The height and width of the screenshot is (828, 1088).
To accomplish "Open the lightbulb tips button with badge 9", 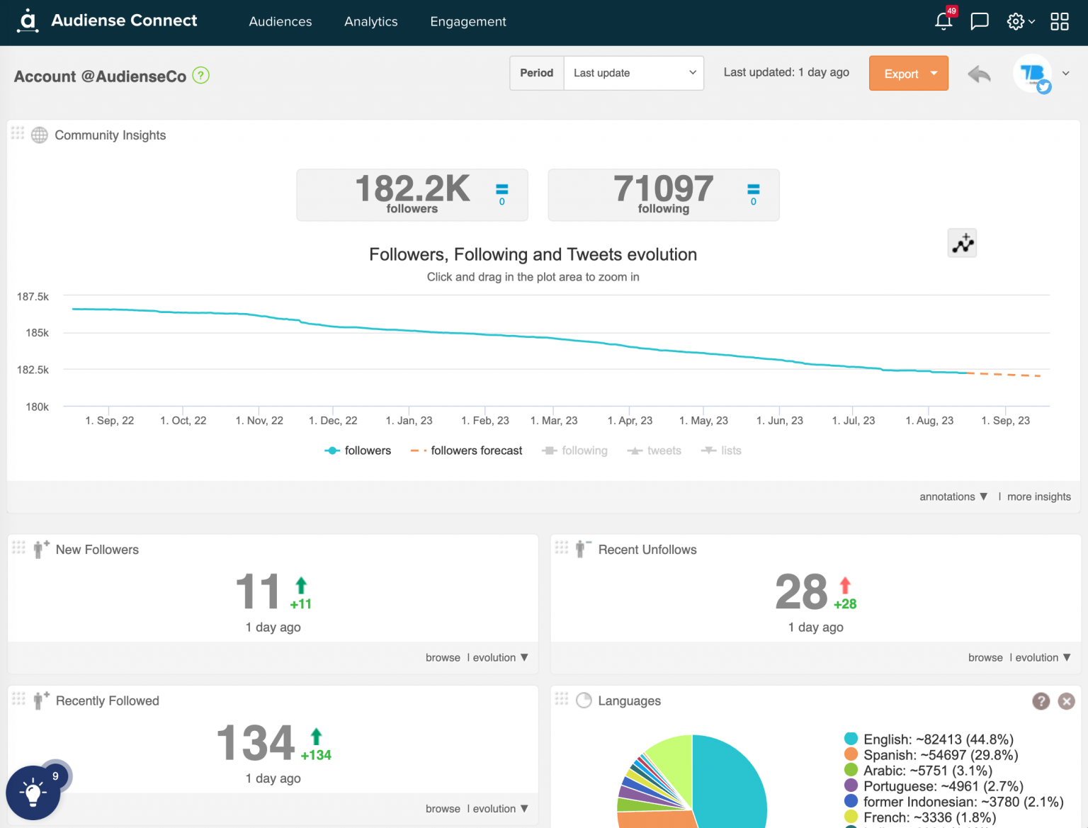I will pos(33,792).
